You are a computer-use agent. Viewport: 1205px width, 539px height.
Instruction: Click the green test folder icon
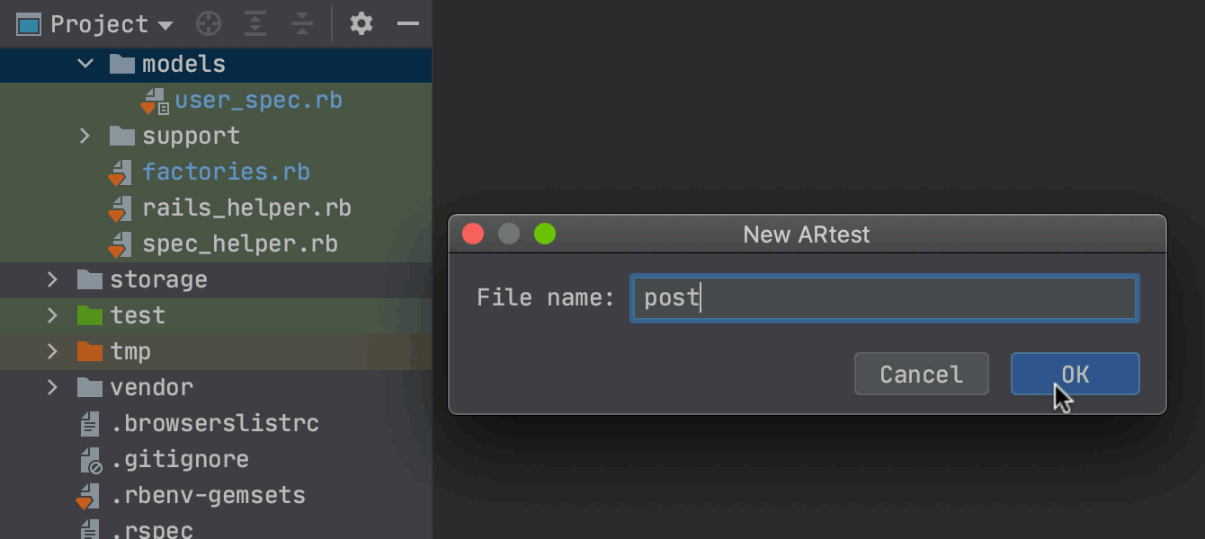[89, 315]
